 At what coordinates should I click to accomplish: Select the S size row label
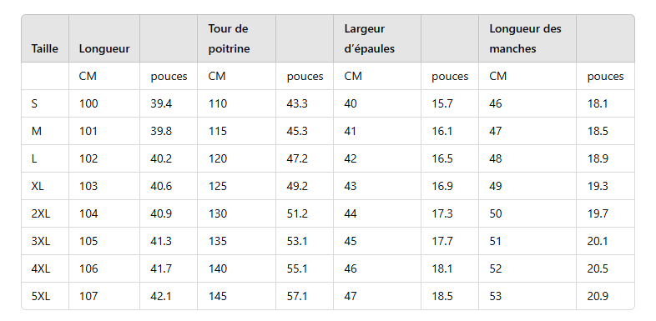[x=34, y=103]
